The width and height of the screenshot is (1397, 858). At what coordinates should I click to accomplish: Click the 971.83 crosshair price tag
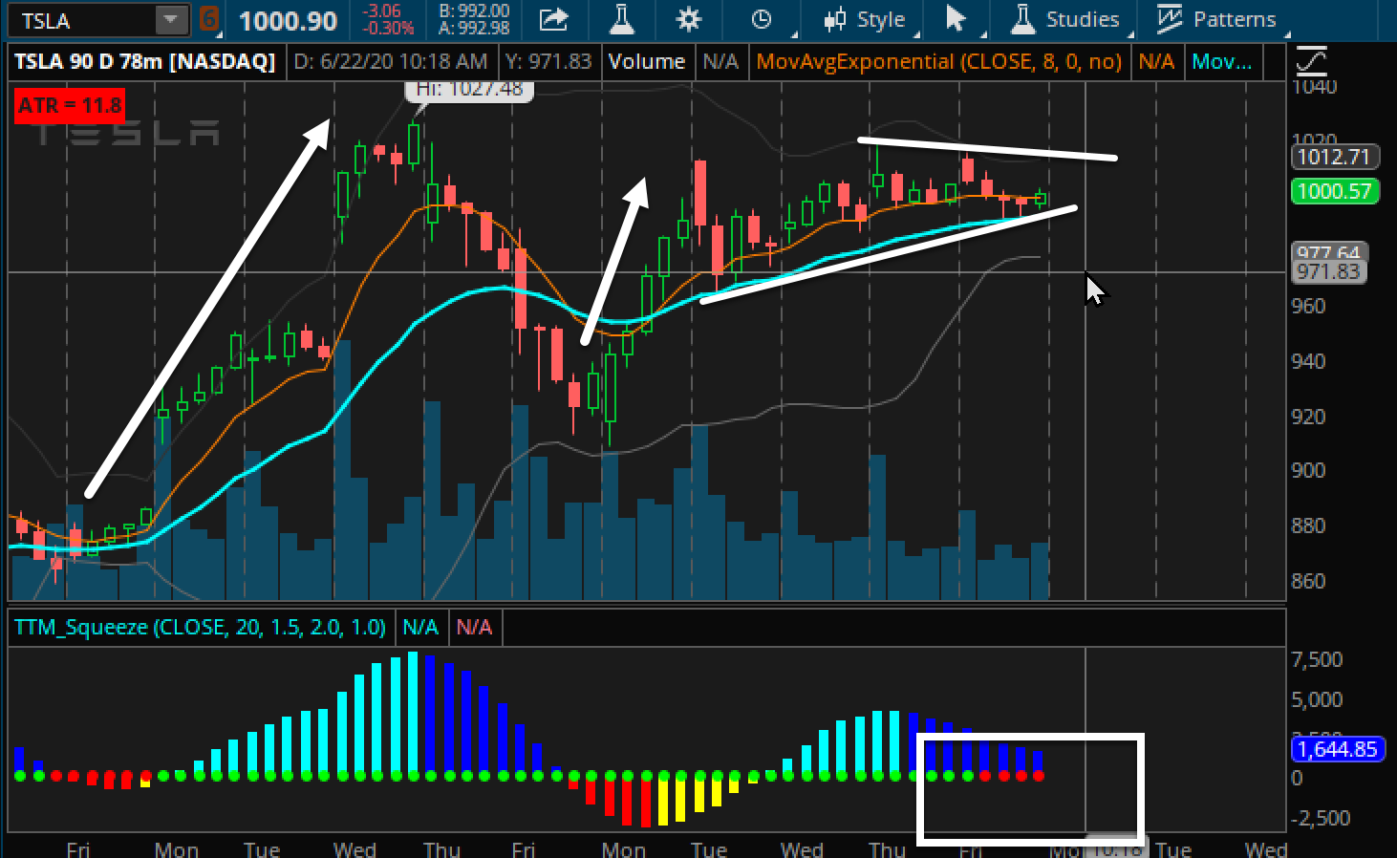[x=1328, y=272]
